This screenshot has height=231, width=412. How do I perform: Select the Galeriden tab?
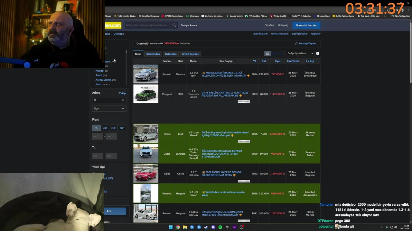171,54
